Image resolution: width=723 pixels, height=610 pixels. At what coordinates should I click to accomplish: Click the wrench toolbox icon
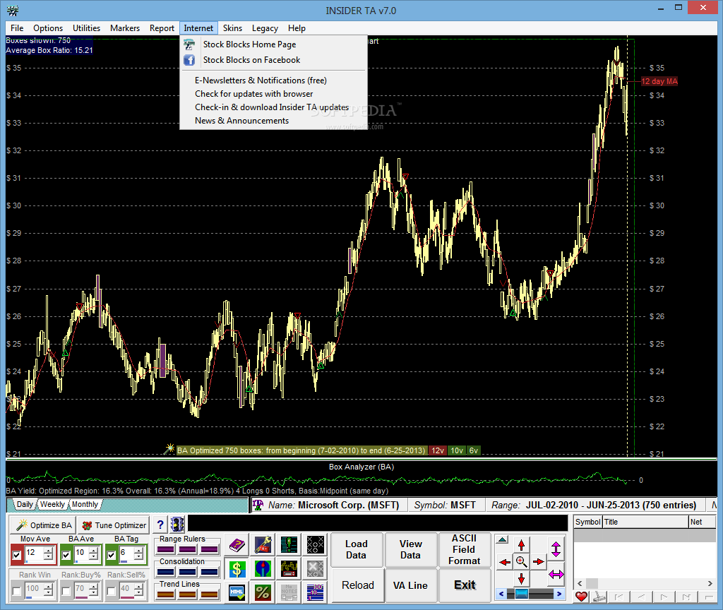pyautogui.click(x=263, y=545)
